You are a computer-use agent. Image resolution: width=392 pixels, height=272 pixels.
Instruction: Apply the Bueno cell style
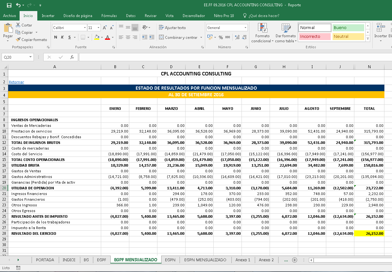(x=348, y=28)
